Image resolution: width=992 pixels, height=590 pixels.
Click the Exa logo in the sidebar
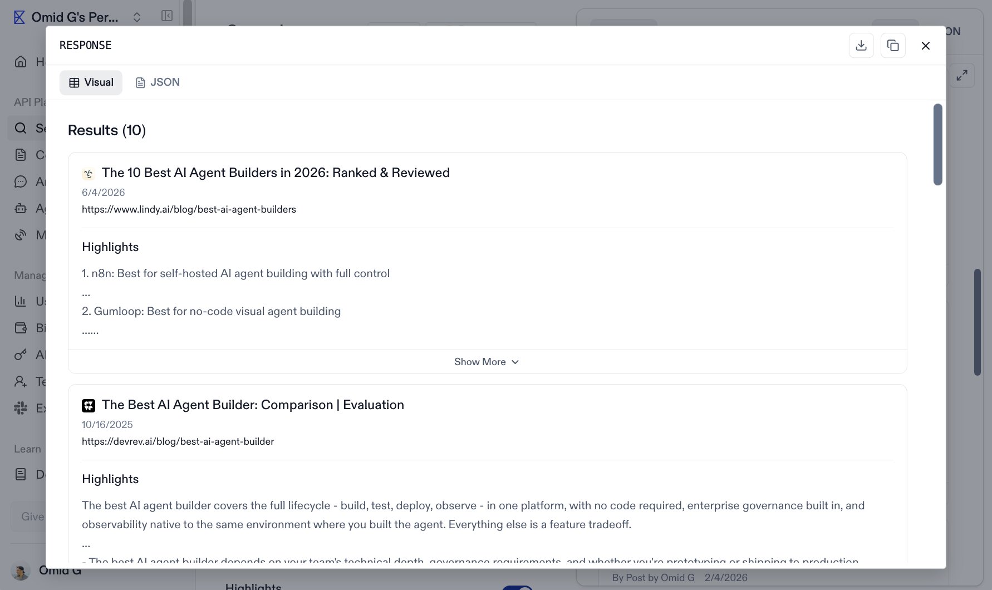point(19,17)
